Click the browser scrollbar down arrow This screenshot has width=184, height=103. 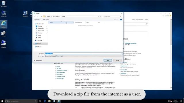pyautogui.click(x=171, y=88)
